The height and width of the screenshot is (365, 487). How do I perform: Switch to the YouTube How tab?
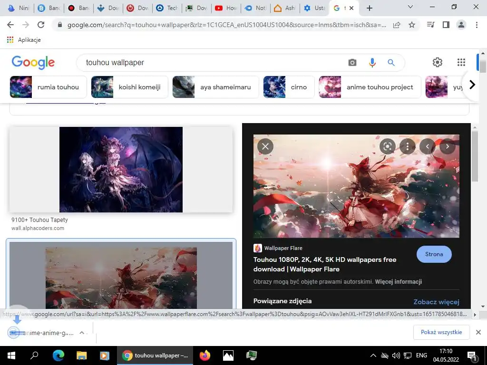point(226,8)
